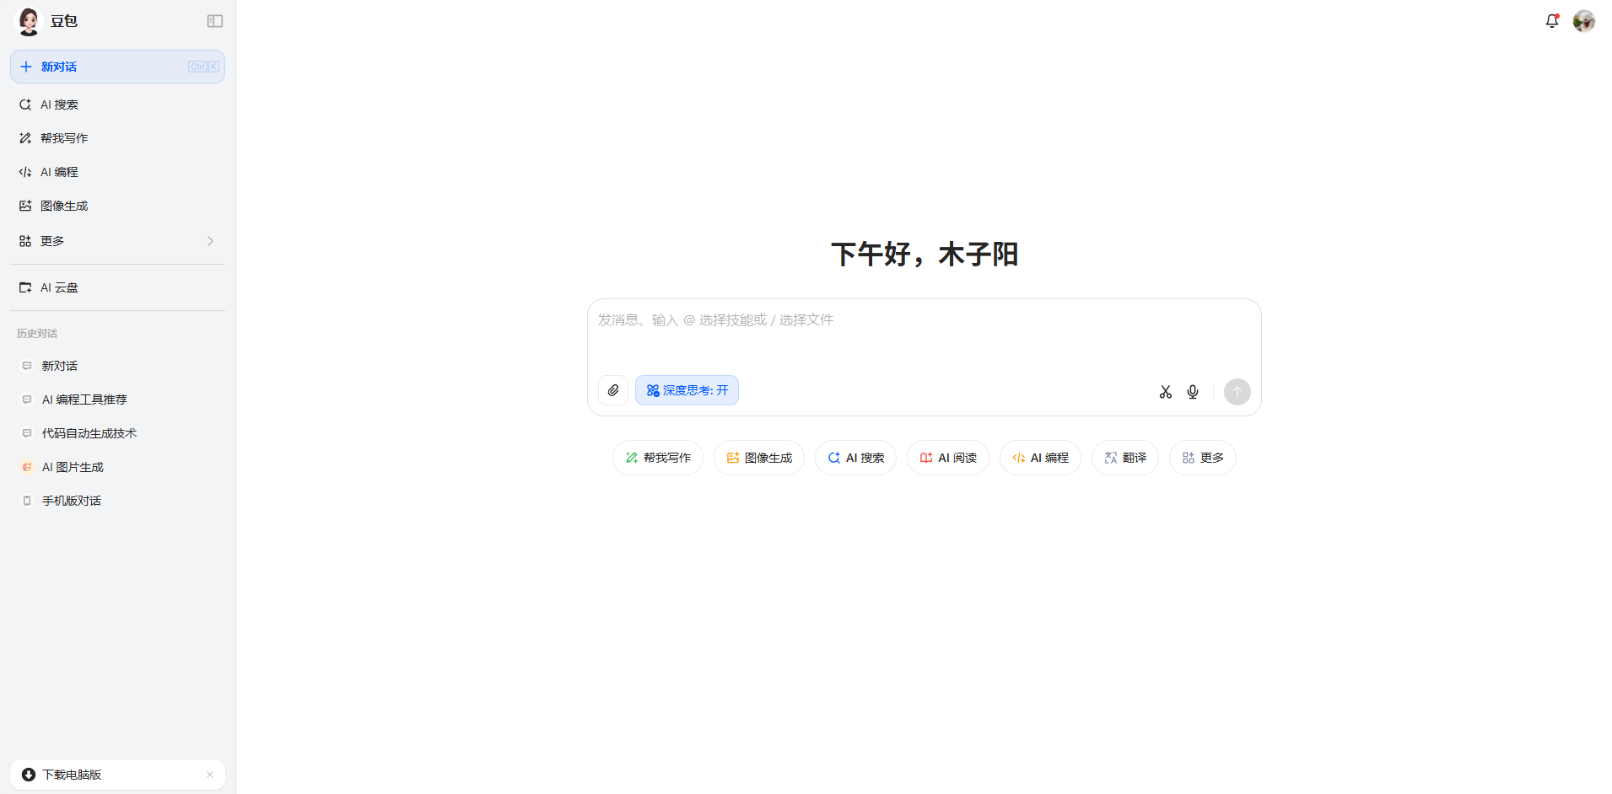1612x794 pixels.
Task: Open AI 搜索 in the sidebar
Action: (x=117, y=105)
